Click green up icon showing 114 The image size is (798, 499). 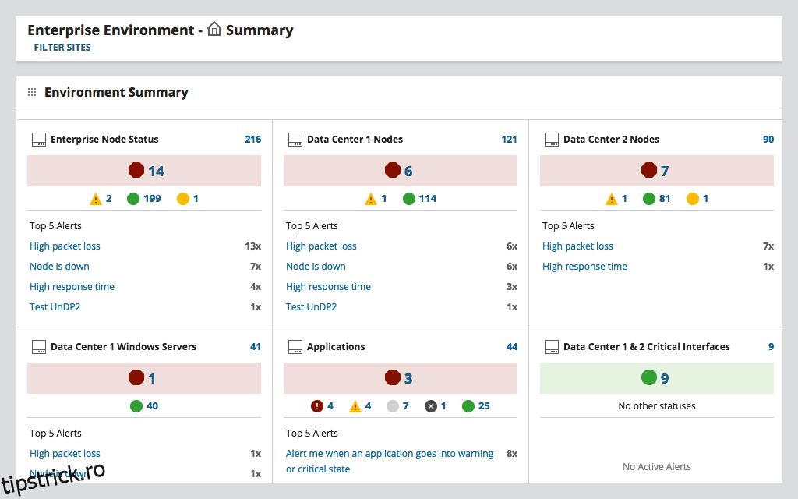409,199
